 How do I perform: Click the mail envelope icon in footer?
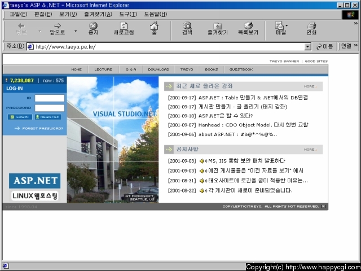point(323,207)
